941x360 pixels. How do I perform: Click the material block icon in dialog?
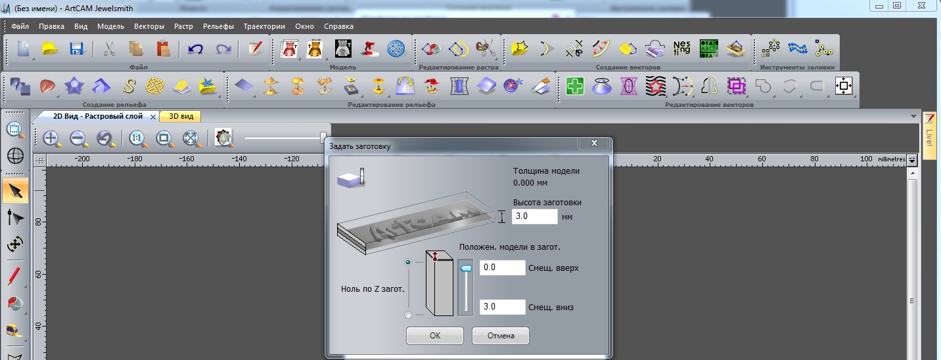click(350, 178)
